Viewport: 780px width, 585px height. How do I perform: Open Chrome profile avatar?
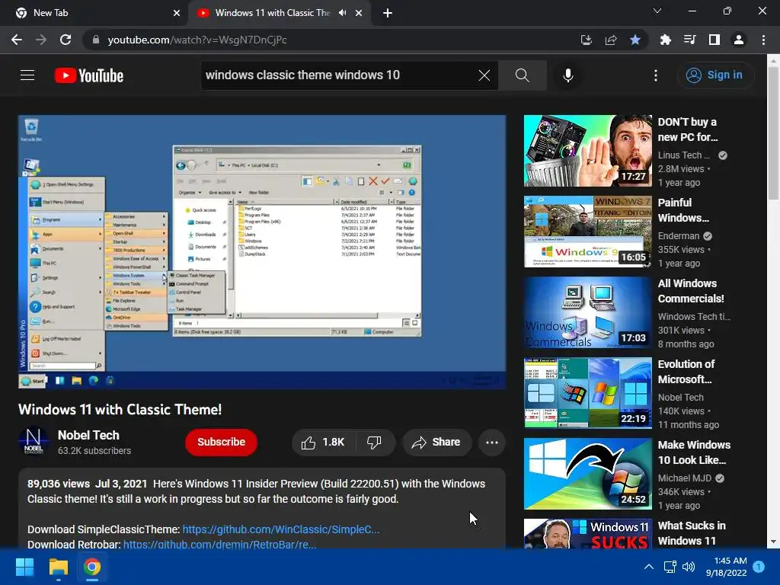(739, 40)
